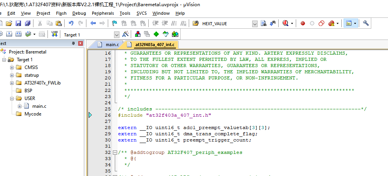Open the kill breakpoints dropdown arrow
This screenshot has height=176, width=388.
(337, 24)
